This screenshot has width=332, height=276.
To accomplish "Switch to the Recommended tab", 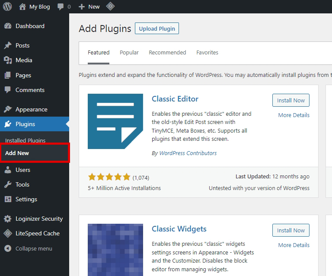I will tap(167, 52).
